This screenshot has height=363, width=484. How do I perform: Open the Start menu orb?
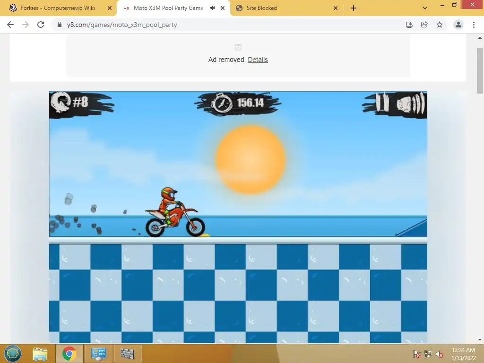point(13,354)
